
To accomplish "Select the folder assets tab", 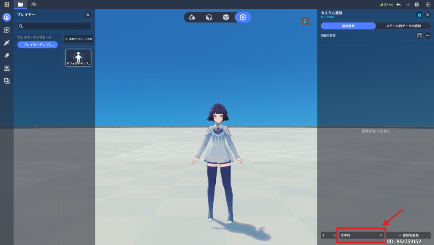I will tap(20, 4).
